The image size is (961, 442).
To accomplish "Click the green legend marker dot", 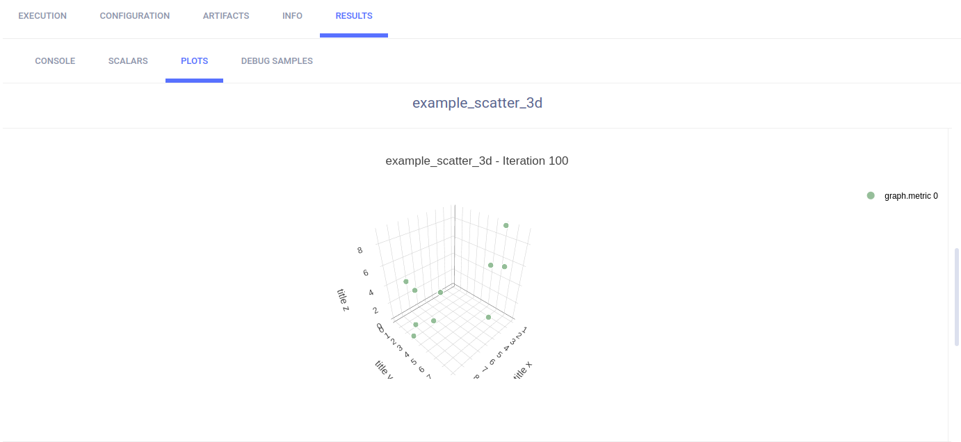I will pyautogui.click(x=871, y=196).
